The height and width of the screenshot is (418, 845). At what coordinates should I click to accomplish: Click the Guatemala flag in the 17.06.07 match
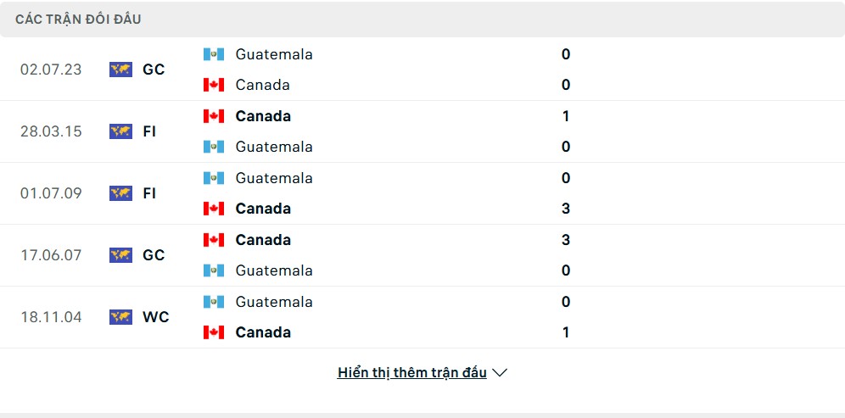pos(214,270)
